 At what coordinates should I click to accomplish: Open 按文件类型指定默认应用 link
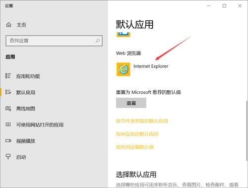[142, 121]
